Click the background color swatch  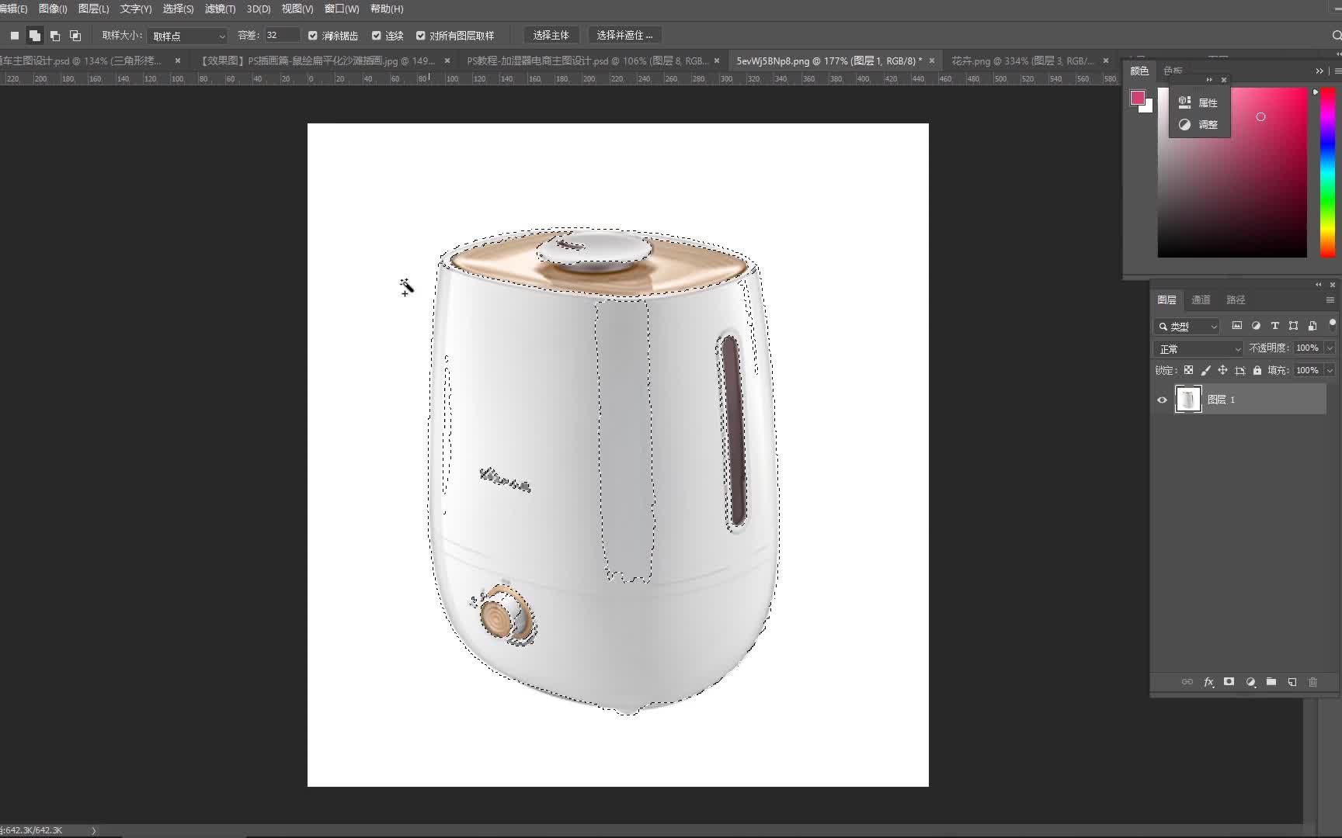coord(1148,107)
